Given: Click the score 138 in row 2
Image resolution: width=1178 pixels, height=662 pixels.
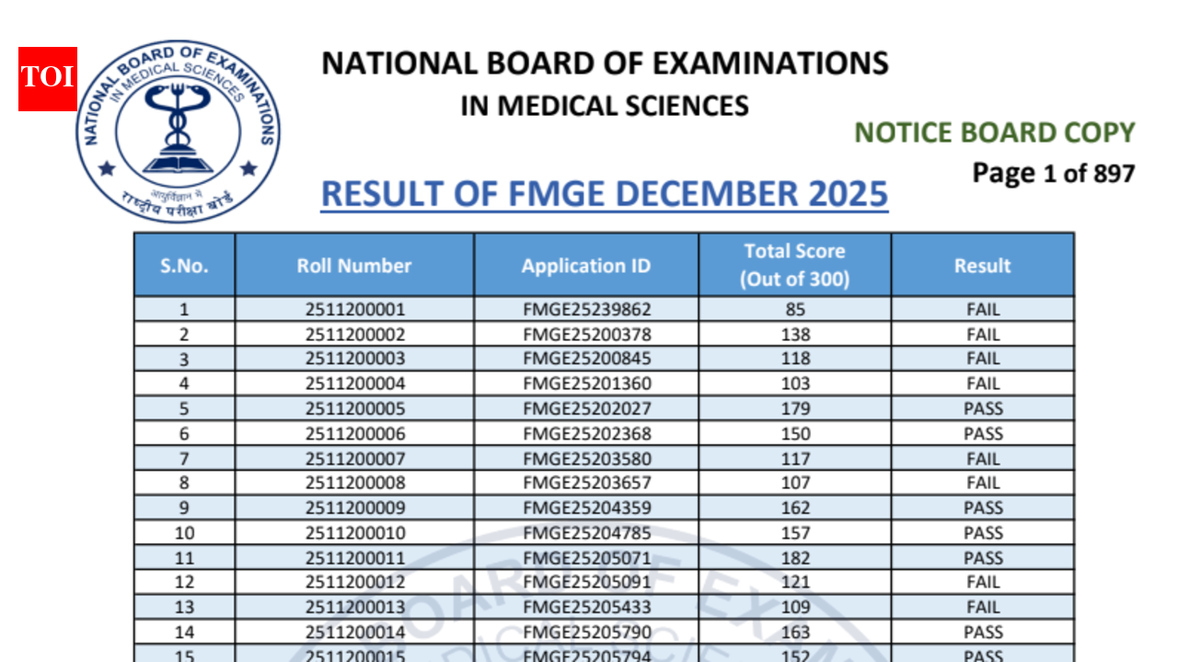Looking at the screenshot, I should [795, 335].
